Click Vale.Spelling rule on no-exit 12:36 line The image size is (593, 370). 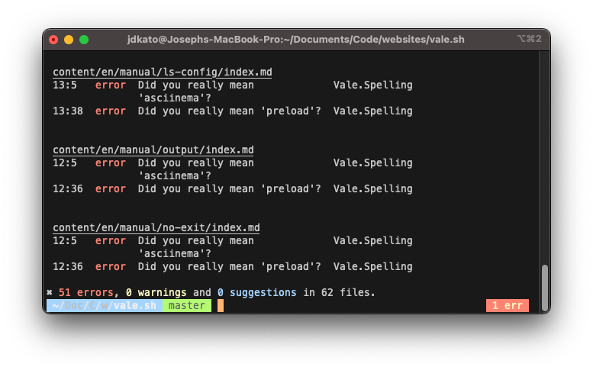coord(373,267)
